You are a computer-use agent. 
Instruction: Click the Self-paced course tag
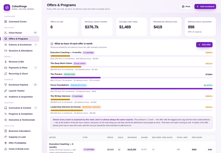click(x=78, y=85)
